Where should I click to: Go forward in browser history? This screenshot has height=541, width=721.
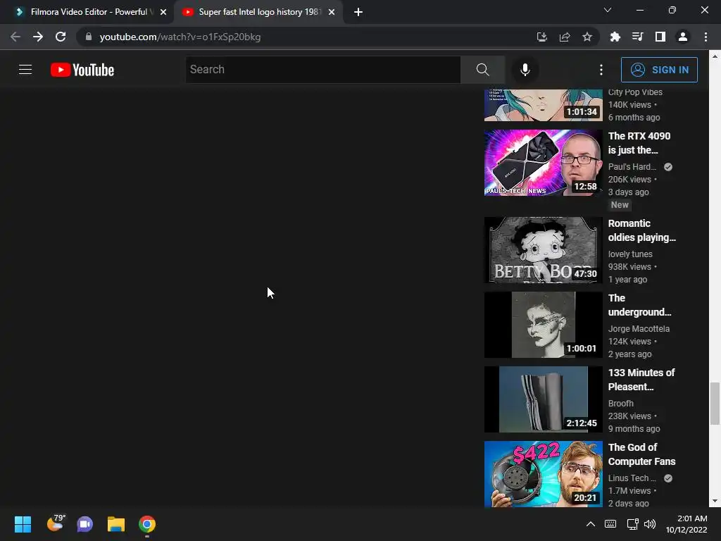pos(38,37)
